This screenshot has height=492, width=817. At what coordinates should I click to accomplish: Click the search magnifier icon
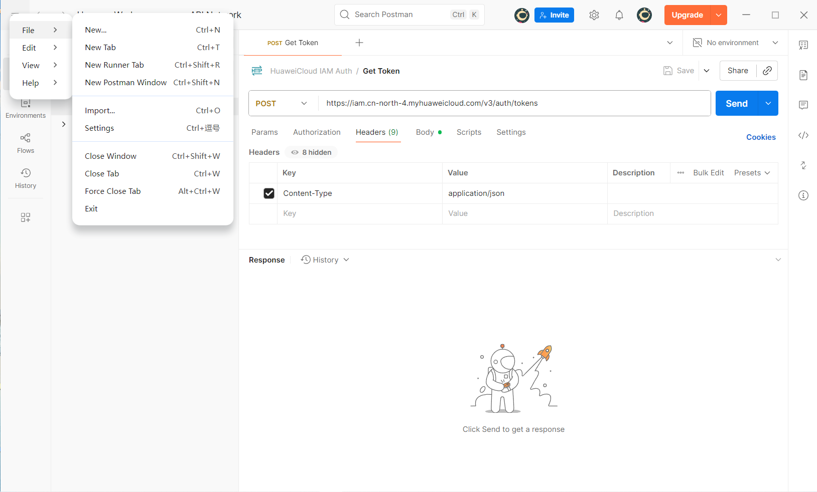tap(345, 15)
